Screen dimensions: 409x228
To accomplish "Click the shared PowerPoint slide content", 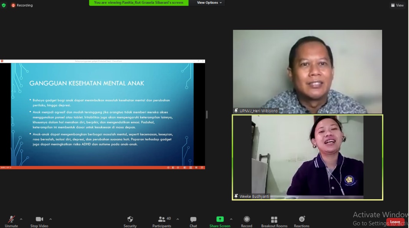I will point(102,115).
